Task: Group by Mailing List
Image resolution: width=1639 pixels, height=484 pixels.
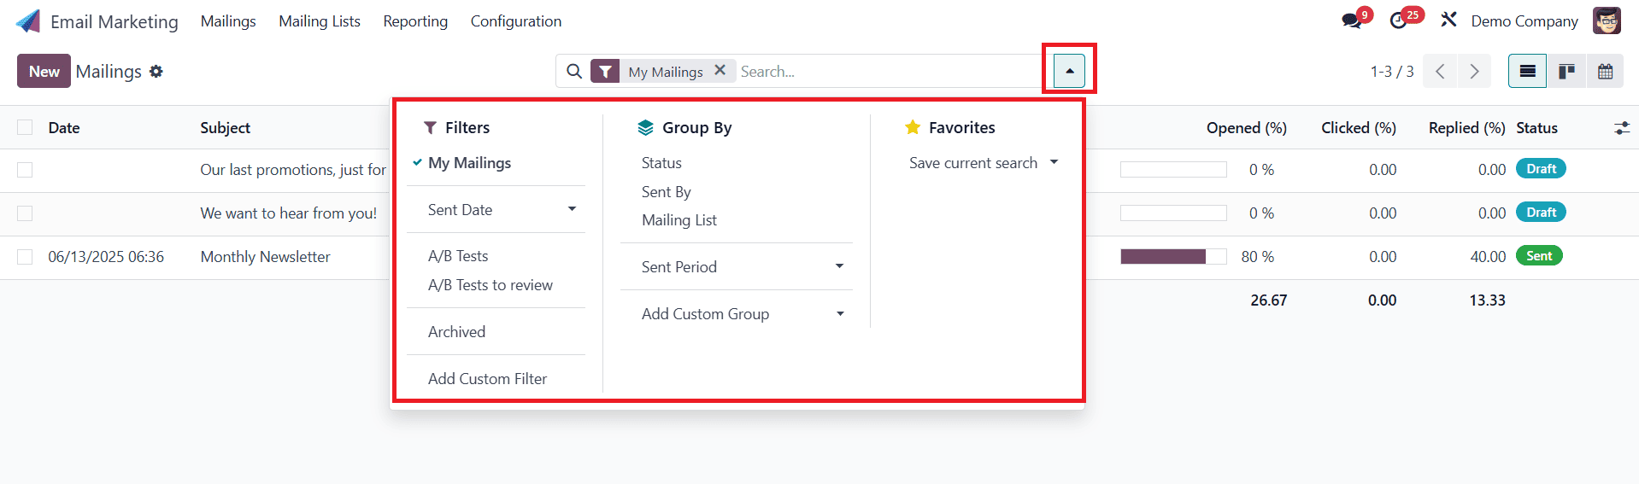Action: pos(679,220)
